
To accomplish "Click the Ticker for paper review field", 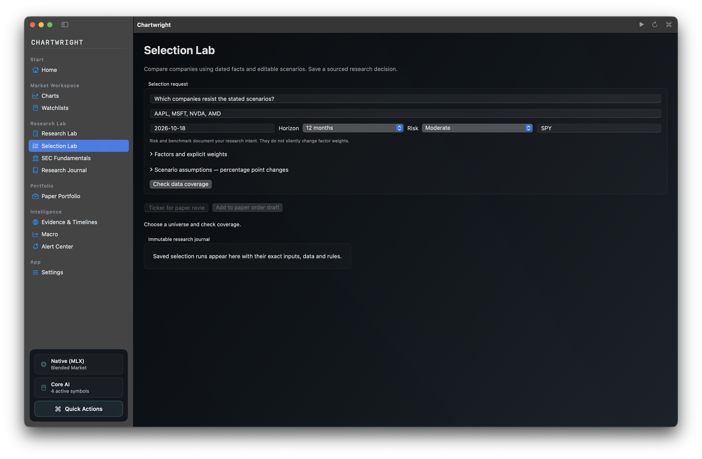I will [176, 208].
